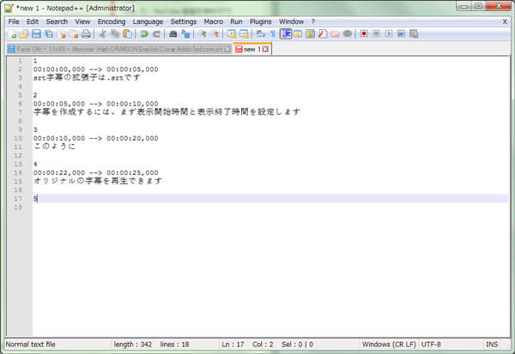Zoom in using the toolbar icon
Image resolution: width=515 pixels, height=354 pixels.
(x=203, y=33)
